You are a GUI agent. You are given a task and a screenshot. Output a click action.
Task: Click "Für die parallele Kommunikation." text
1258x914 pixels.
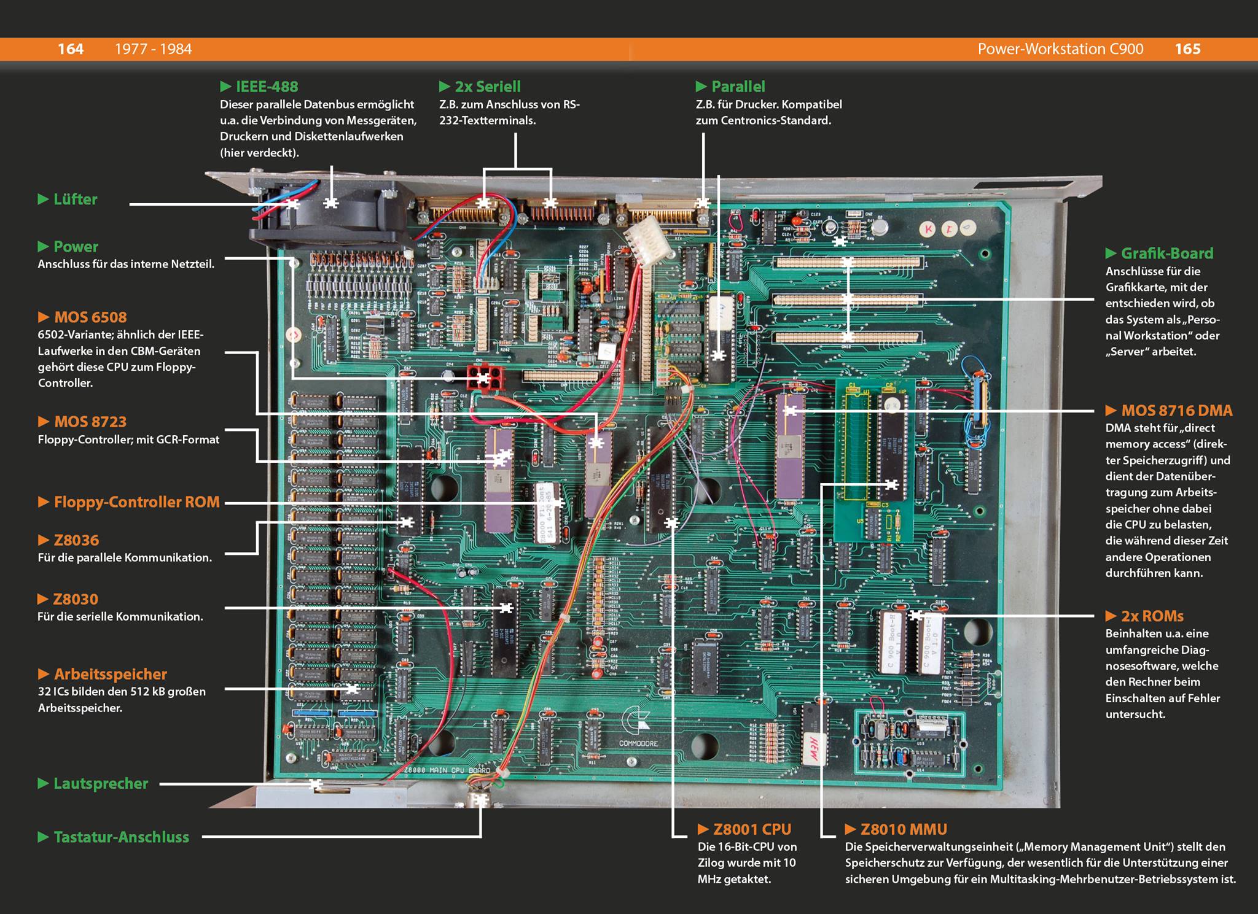coord(125,557)
